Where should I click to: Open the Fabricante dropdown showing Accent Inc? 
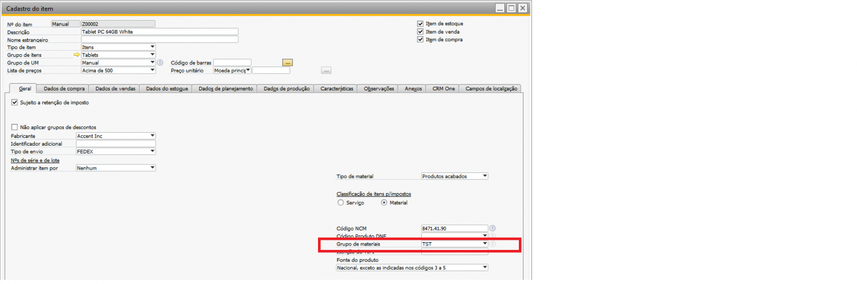pyautogui.click(x=152, y=136)
